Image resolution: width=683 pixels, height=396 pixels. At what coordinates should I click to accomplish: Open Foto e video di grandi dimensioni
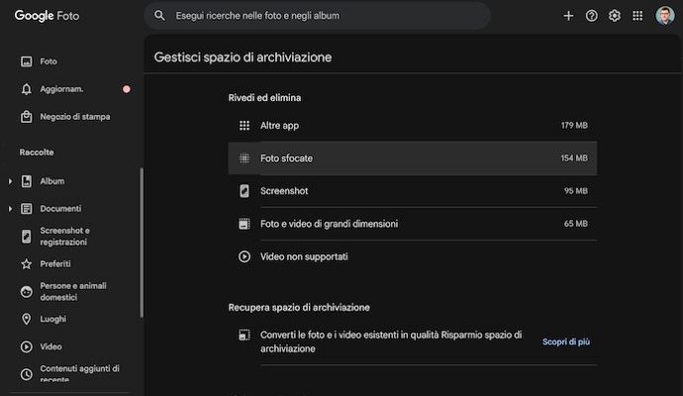413,224
